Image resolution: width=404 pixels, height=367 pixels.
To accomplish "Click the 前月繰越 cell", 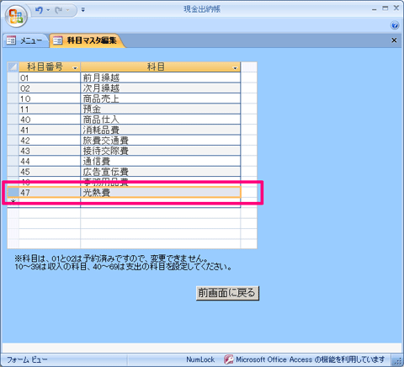I will 161,77.
